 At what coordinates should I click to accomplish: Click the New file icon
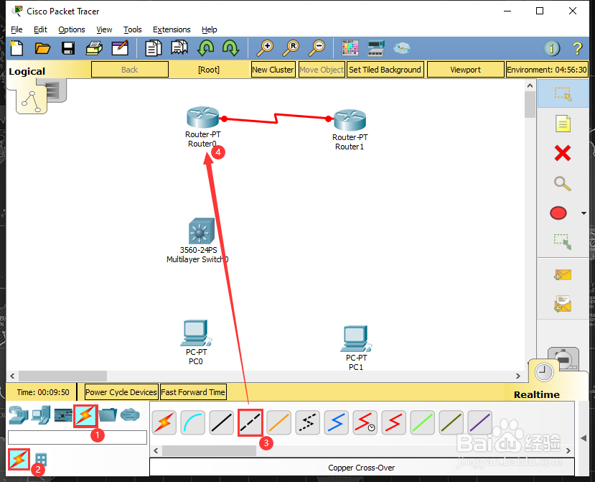tap(17, 48)
